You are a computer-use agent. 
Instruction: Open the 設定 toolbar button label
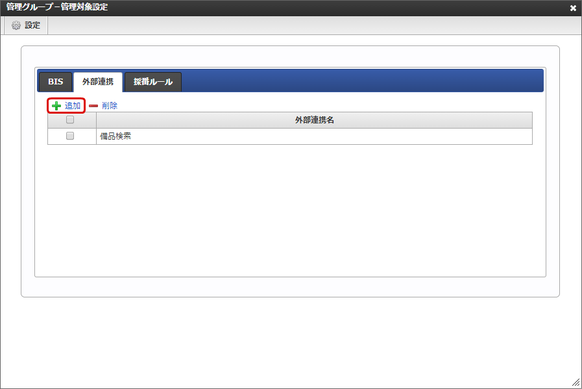click(32, 25)
